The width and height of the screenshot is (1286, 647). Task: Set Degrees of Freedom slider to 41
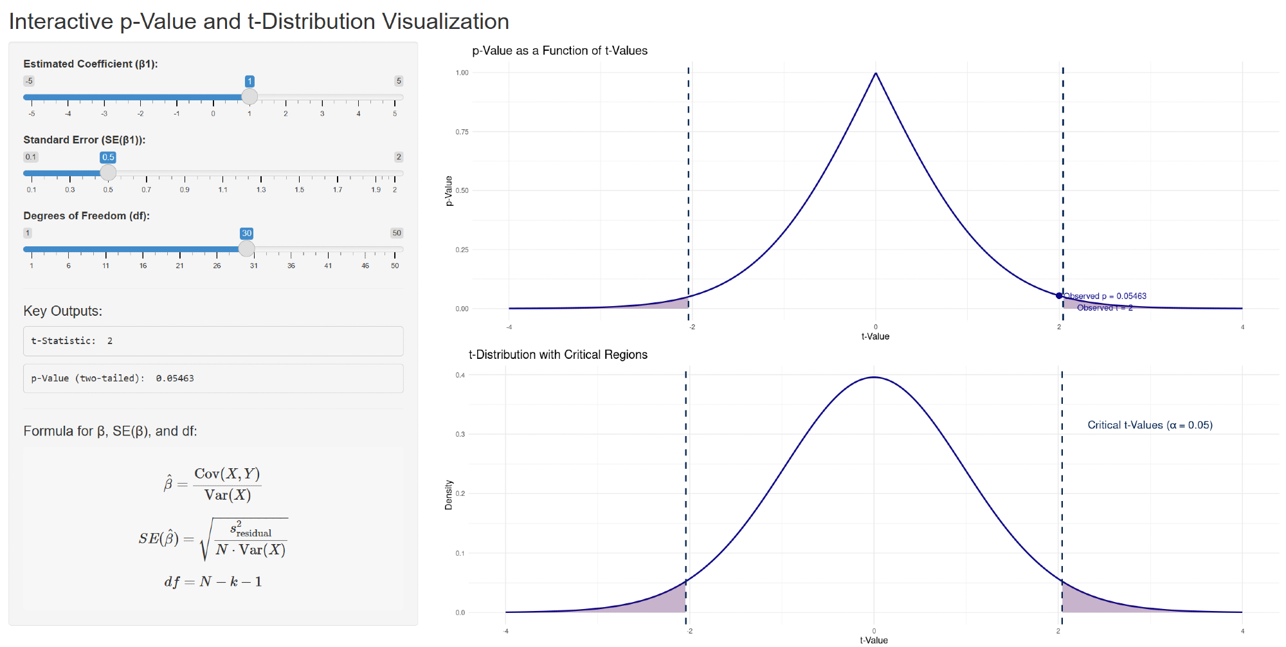(328, 249)
